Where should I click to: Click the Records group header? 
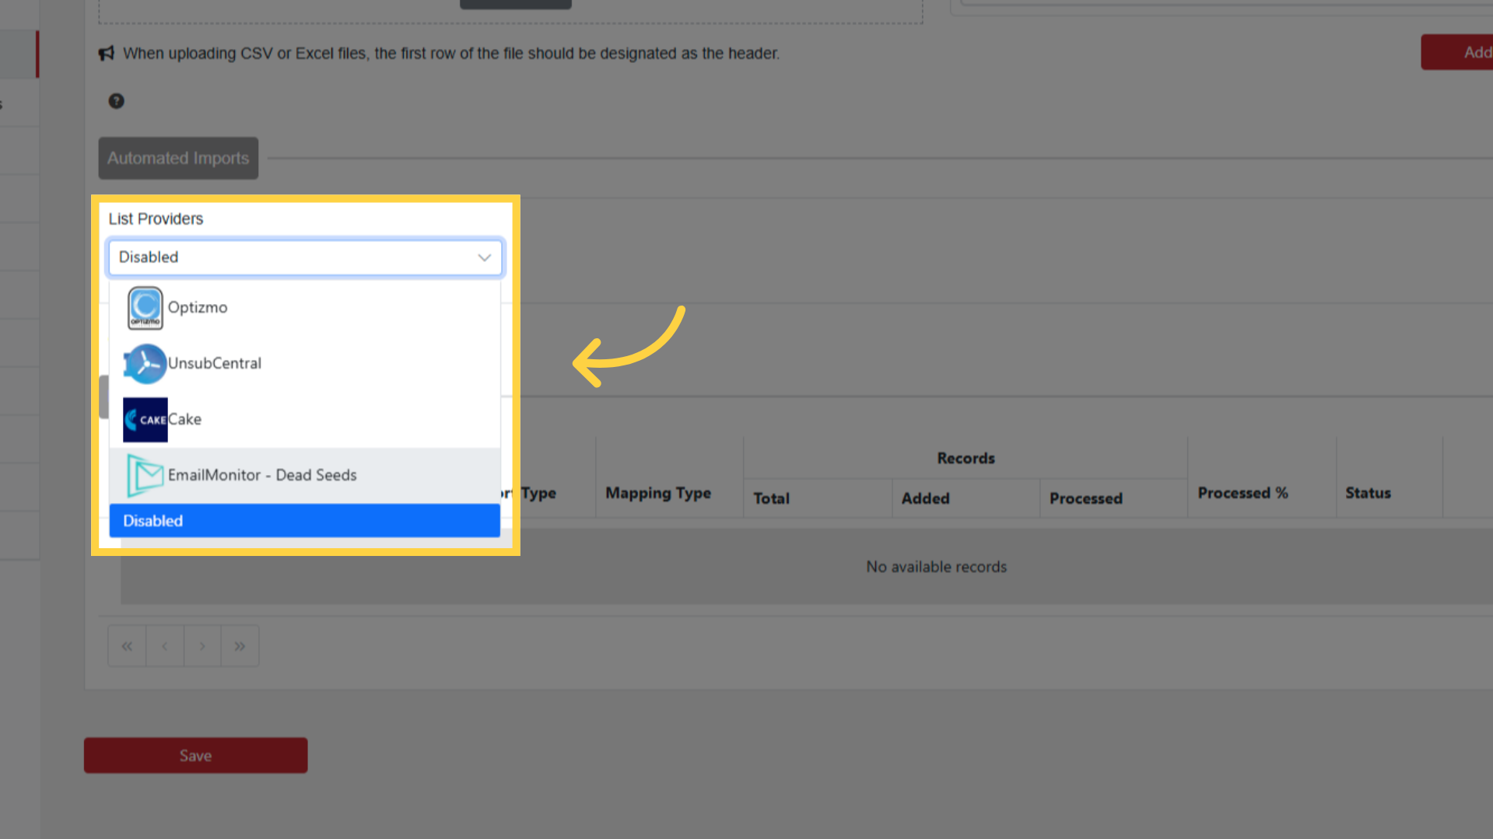966,459
